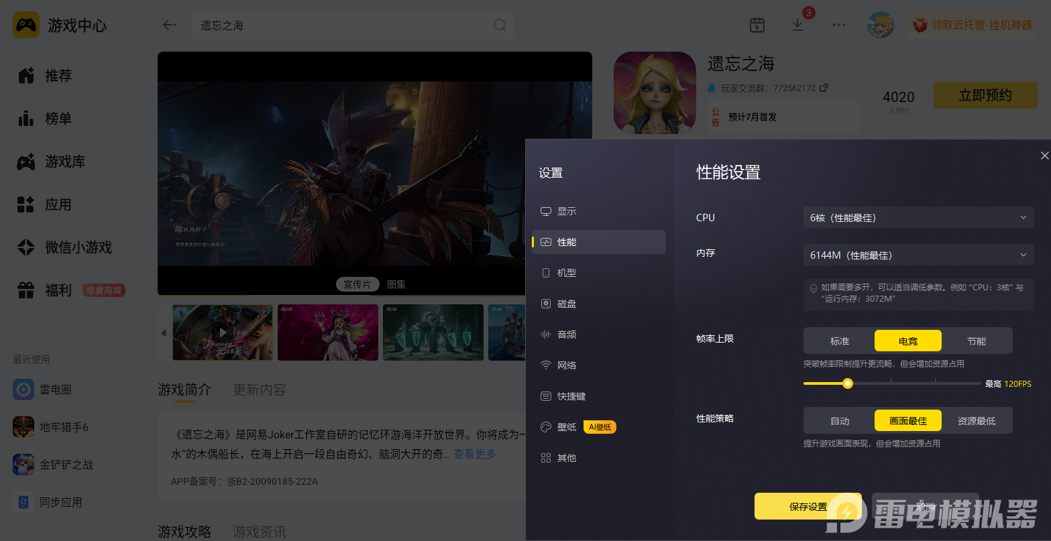
Task: Open the 网络 network settings tab
Action: (x=599, y=365)
